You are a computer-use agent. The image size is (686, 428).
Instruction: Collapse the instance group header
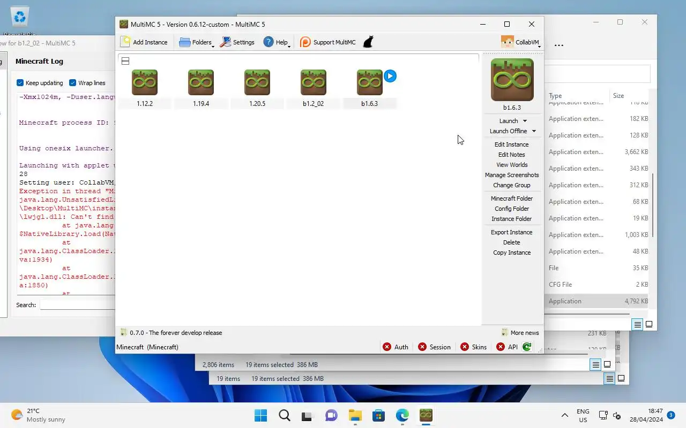point(125,61)
